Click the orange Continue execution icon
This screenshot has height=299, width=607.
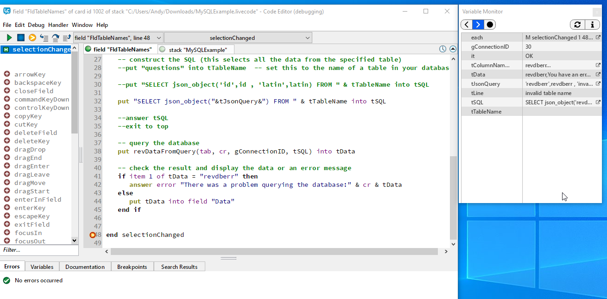coord(32,38)
